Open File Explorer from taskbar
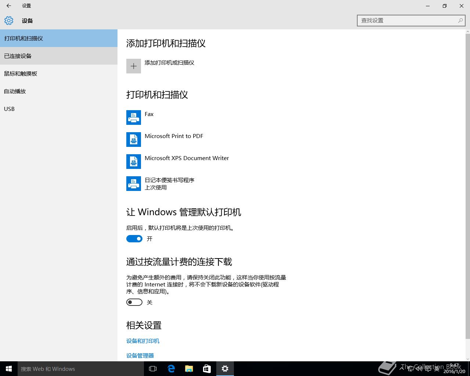The width and height of the screenshot is (470, 376). 189,369
